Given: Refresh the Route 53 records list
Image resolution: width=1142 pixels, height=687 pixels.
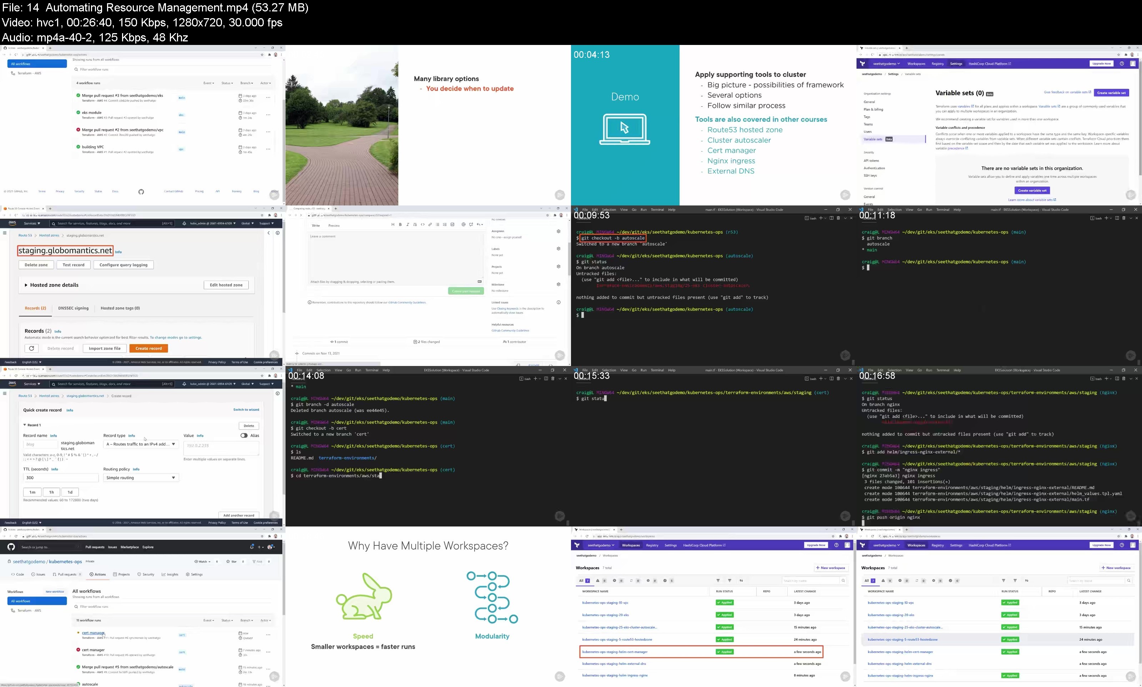Looking at the screenshot, I should click(31, 348).
